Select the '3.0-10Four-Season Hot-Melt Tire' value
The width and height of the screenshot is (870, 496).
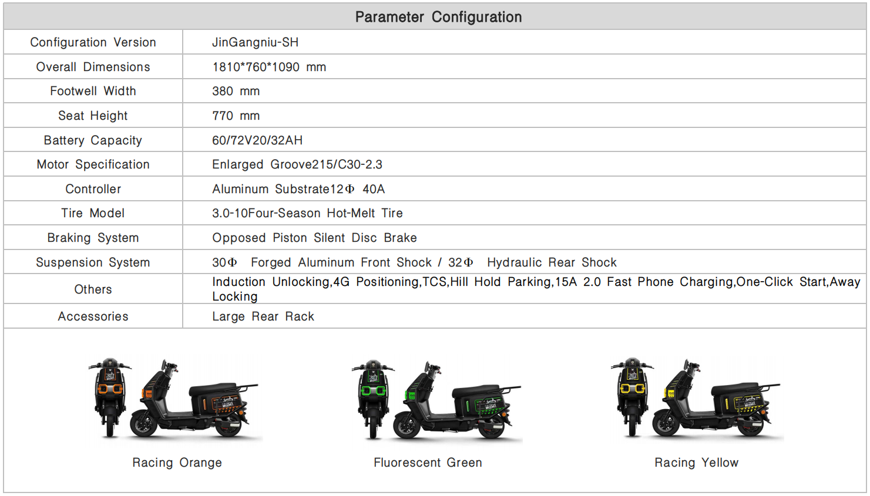(307, 213)
